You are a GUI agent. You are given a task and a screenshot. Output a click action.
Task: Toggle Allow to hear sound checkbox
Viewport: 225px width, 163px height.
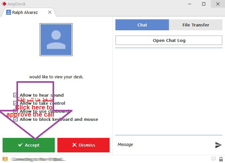(x=15, y=95)
